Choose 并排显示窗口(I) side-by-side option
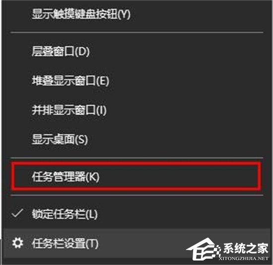This screenshot has width=273, height=265. 136,110
